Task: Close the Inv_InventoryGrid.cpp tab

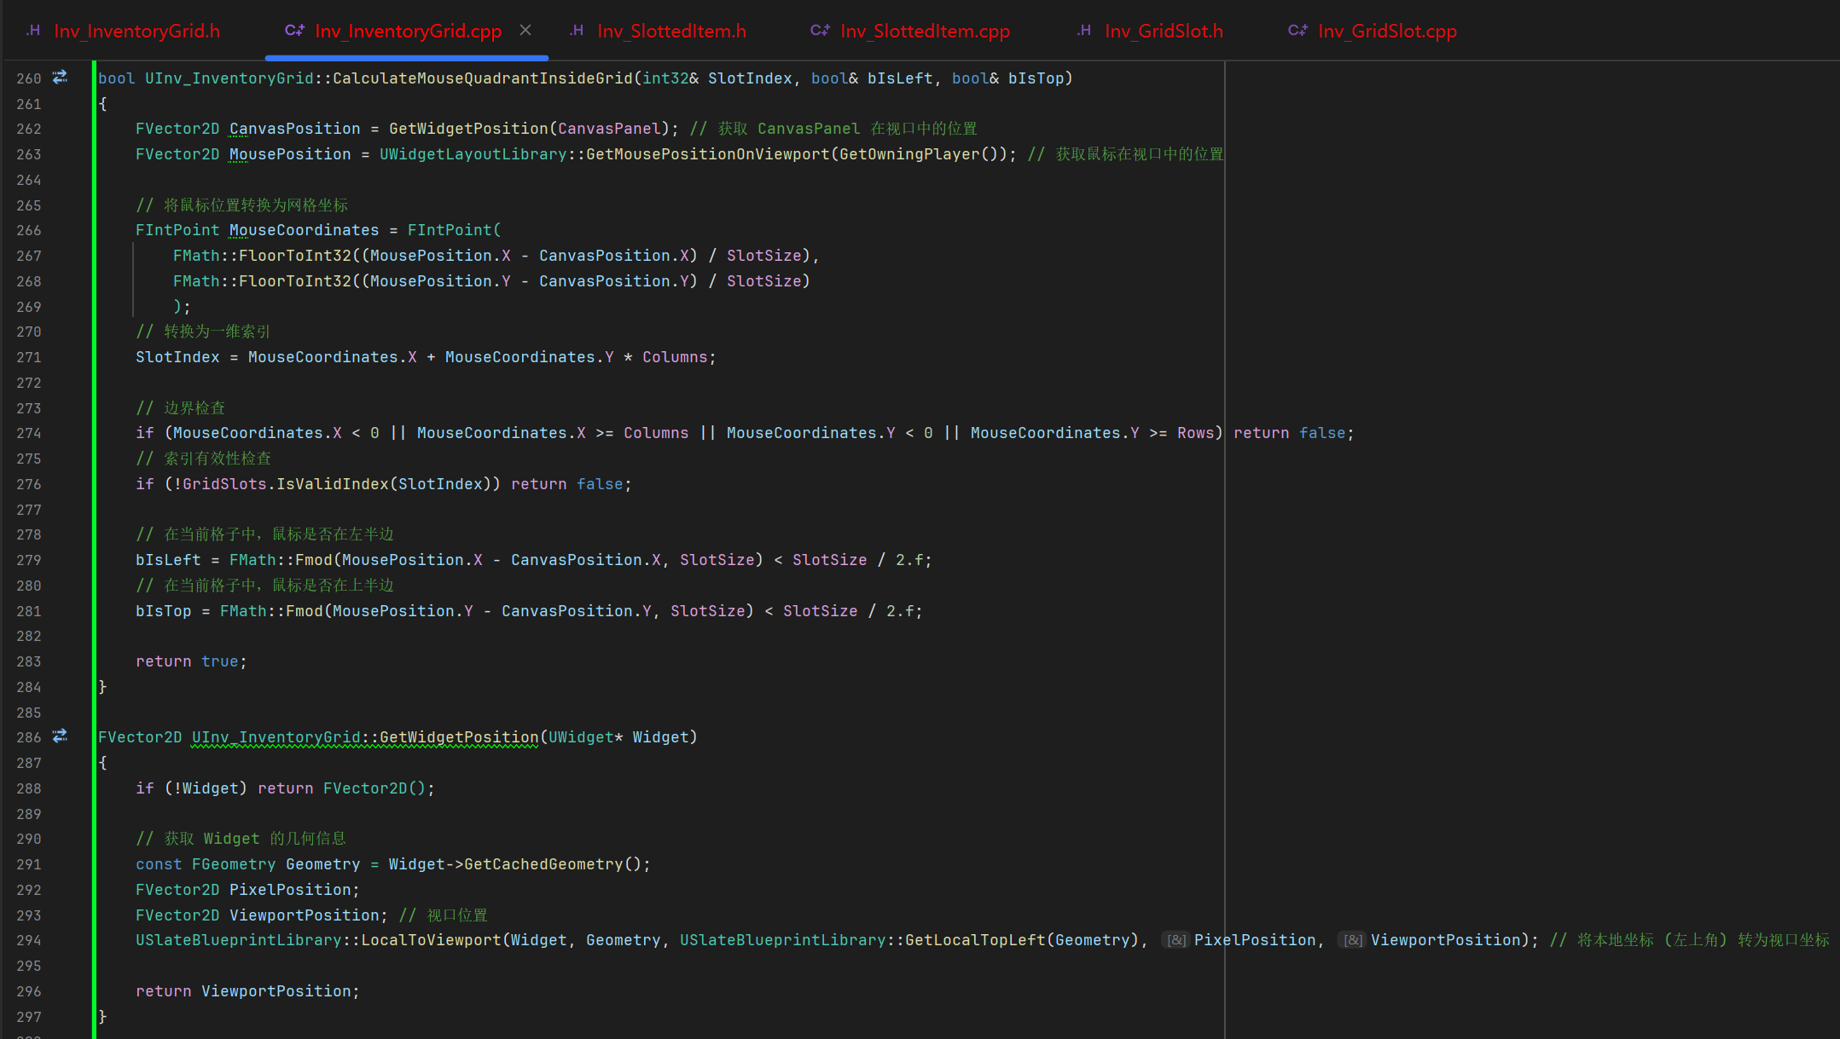Action: [x=525, y=31]
